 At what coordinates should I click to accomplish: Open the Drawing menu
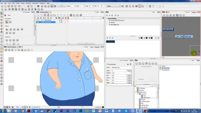pos(28,3)
